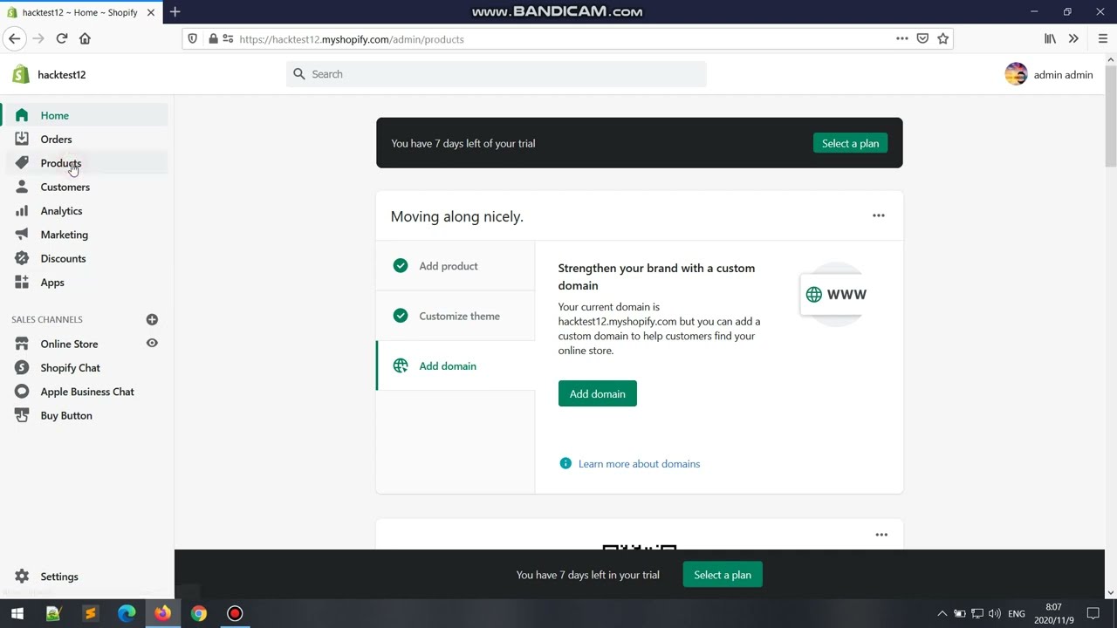The height and width of the screenshot is (628, 1117).
Task: Click the Shopify bag logo
Action: click(x=21, y=74)
